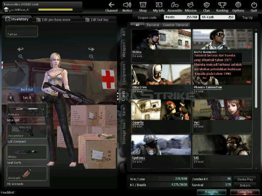Zoom in on the character model
This screenshot has height=196, width=262.
(x=20, y=56)
